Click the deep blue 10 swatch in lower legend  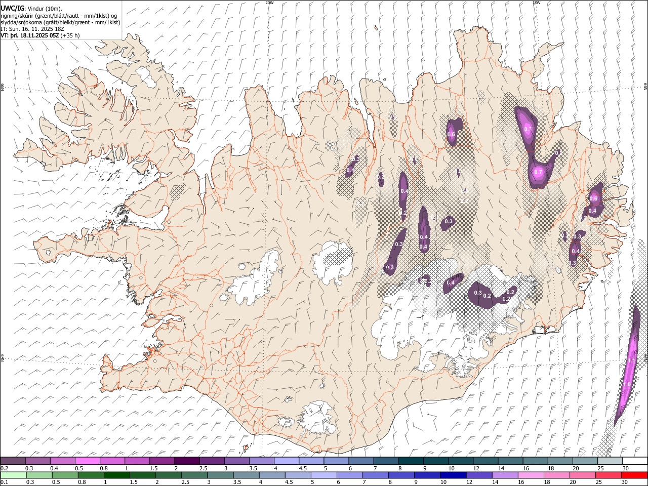pos(453,475)
